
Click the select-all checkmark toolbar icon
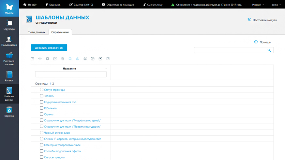point(93,59)
